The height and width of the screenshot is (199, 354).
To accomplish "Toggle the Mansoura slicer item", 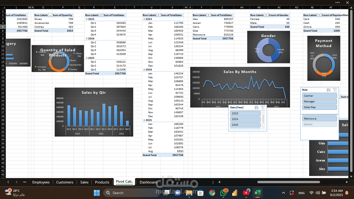I will coord(320,119).
